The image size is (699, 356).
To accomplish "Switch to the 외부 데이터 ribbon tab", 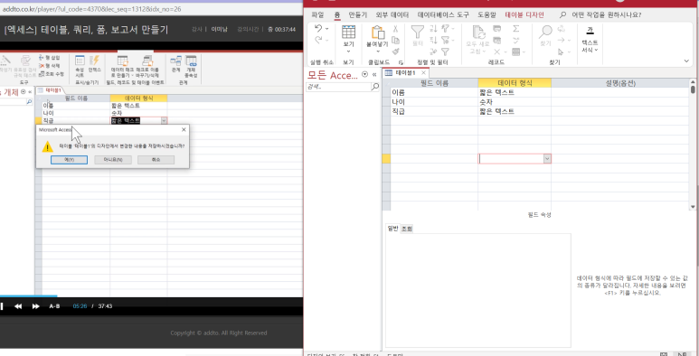I will (x=392, y=14).
